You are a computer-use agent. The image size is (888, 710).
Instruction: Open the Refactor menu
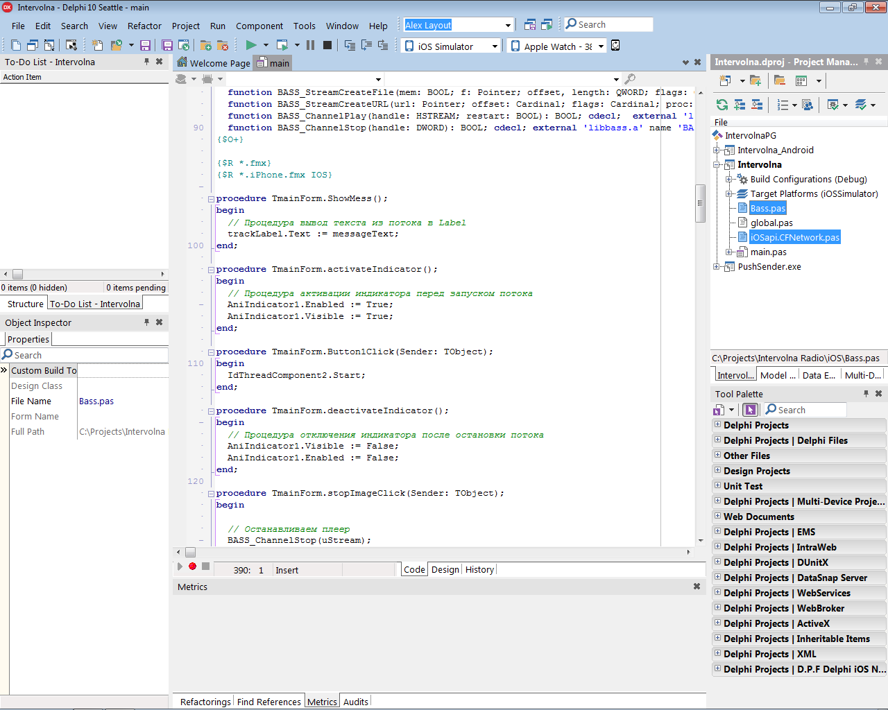(144, 26)
